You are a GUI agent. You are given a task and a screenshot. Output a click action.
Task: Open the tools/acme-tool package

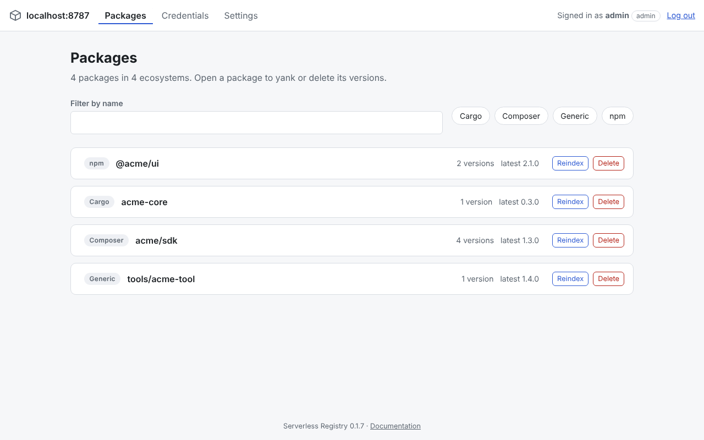161,279
